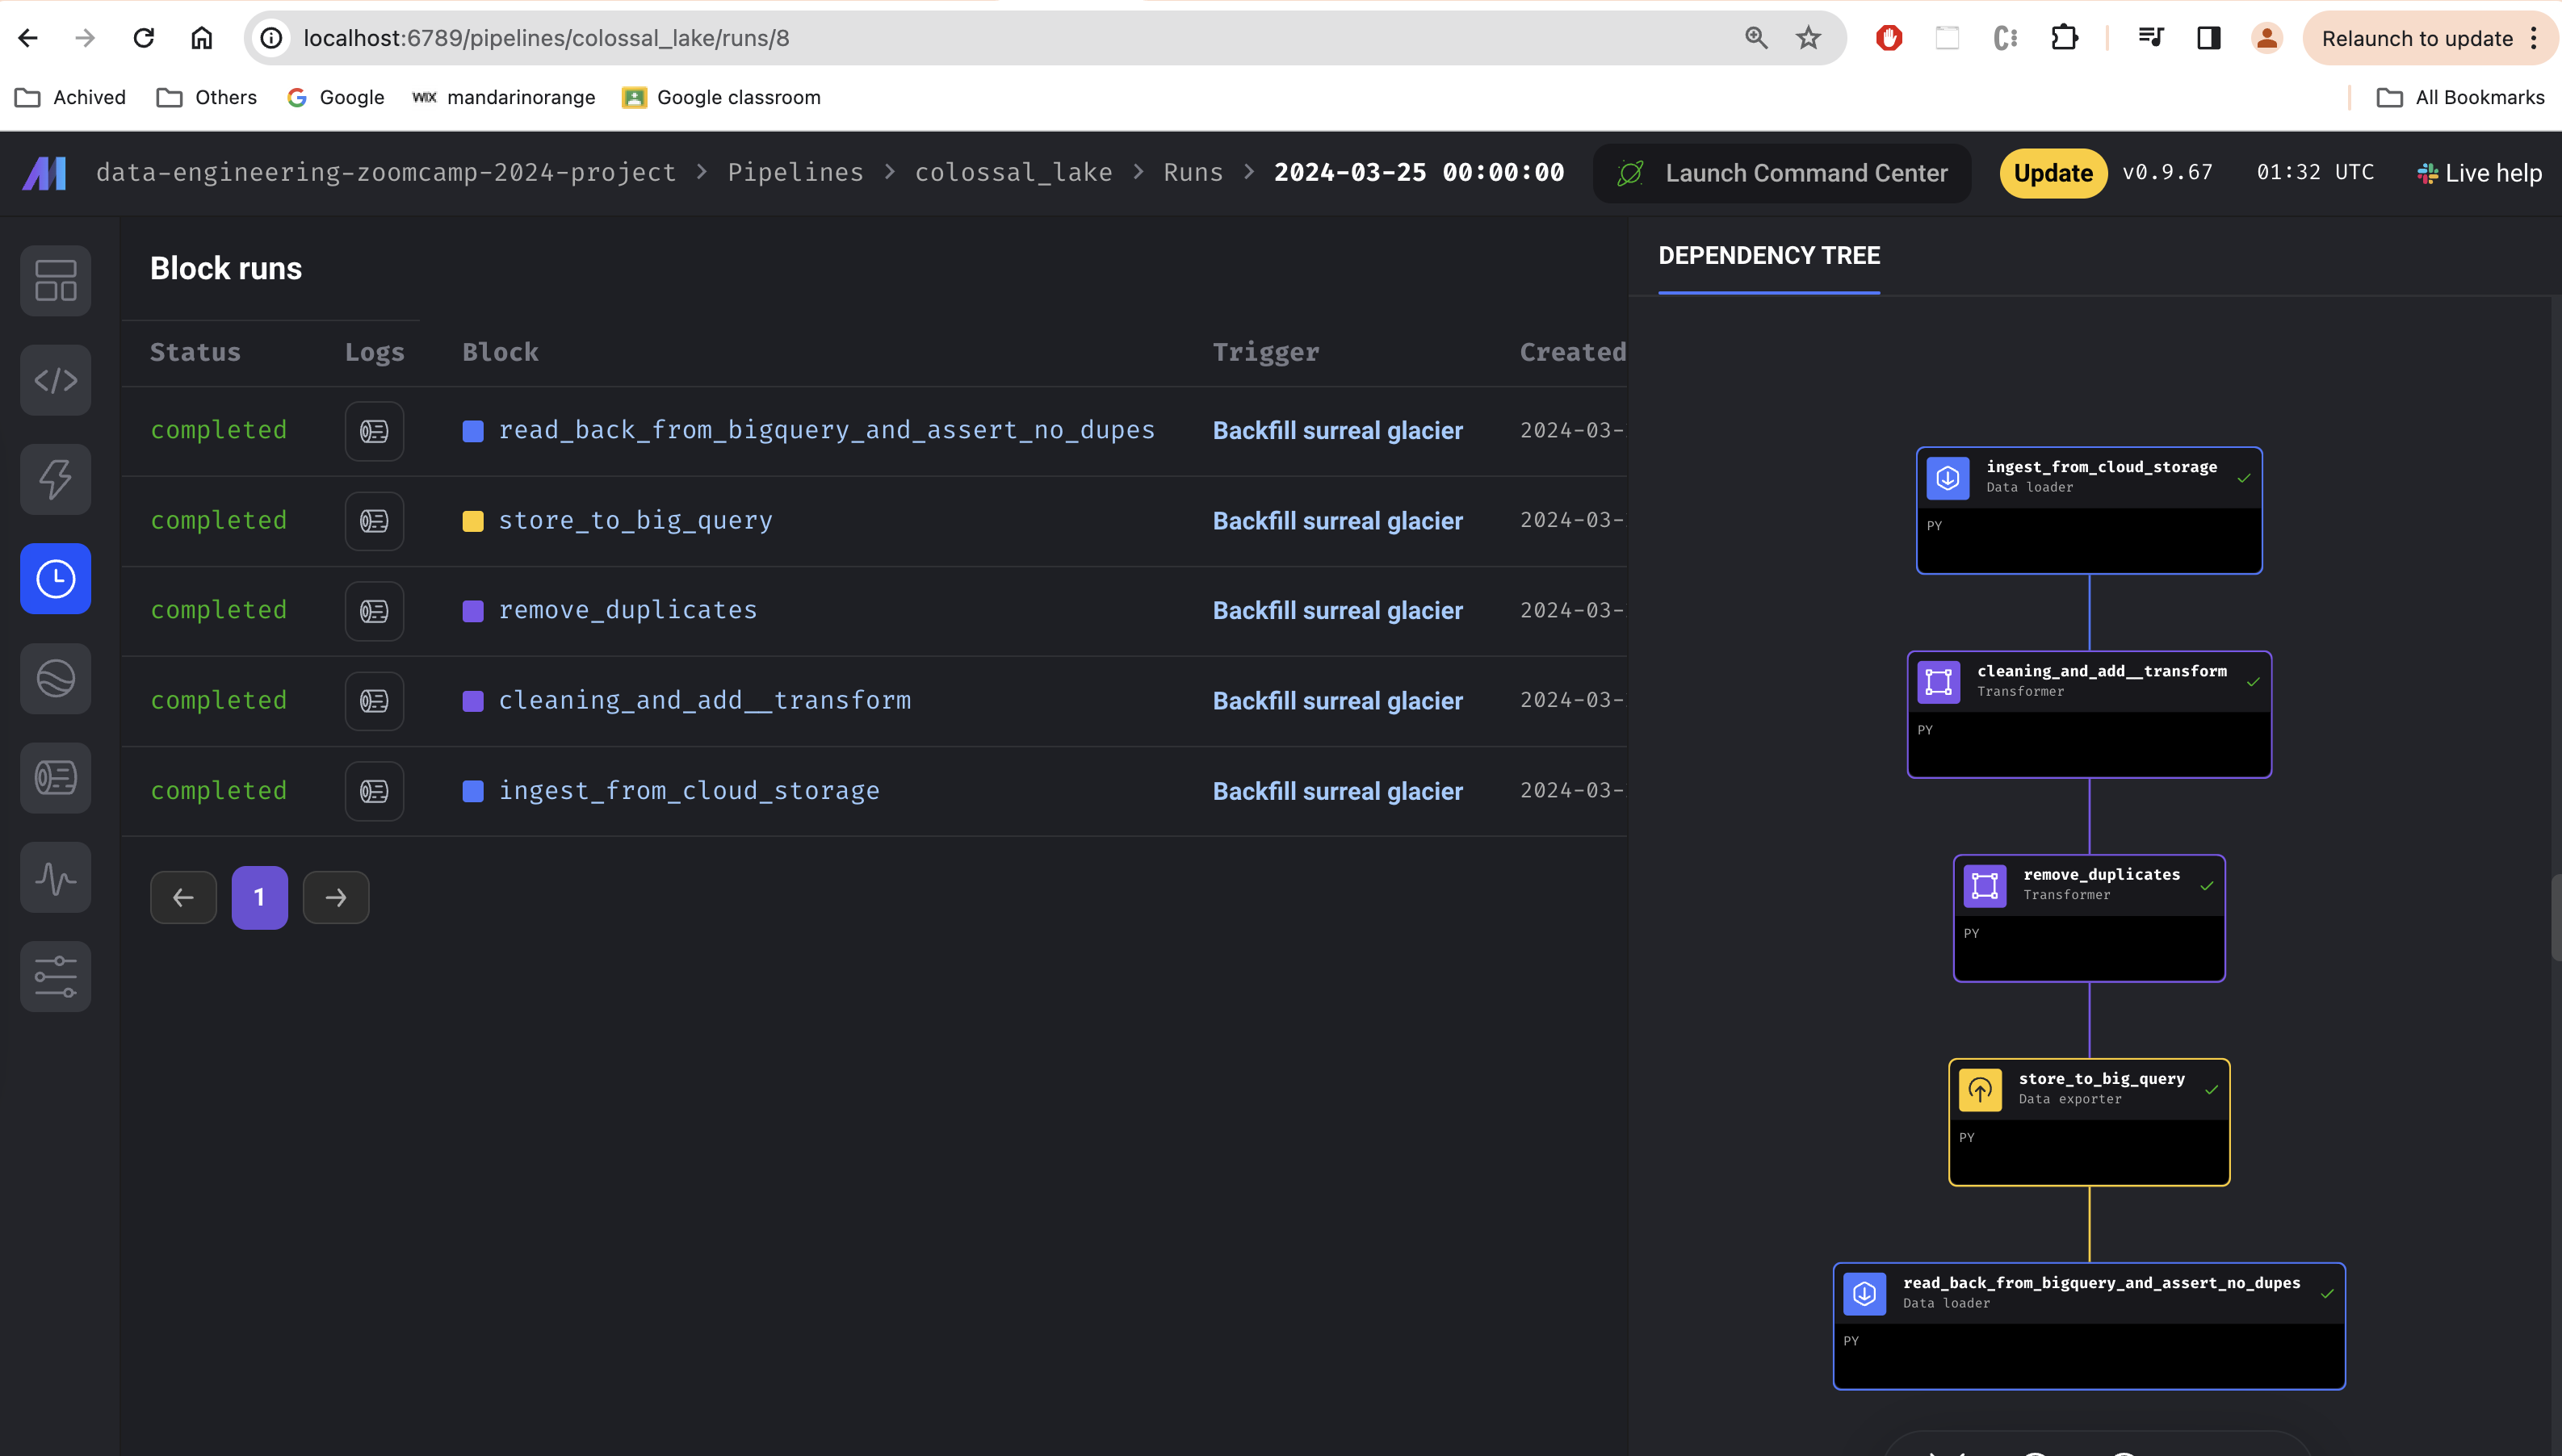Open Backfill surreal glacier trigger for cleaning_and_add__transform
The width and height of the screenshot is (2562, 1456).
click(1338, 701)
